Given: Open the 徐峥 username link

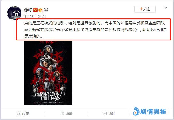Looking at the screenshot, I should (x=28, y=10).
